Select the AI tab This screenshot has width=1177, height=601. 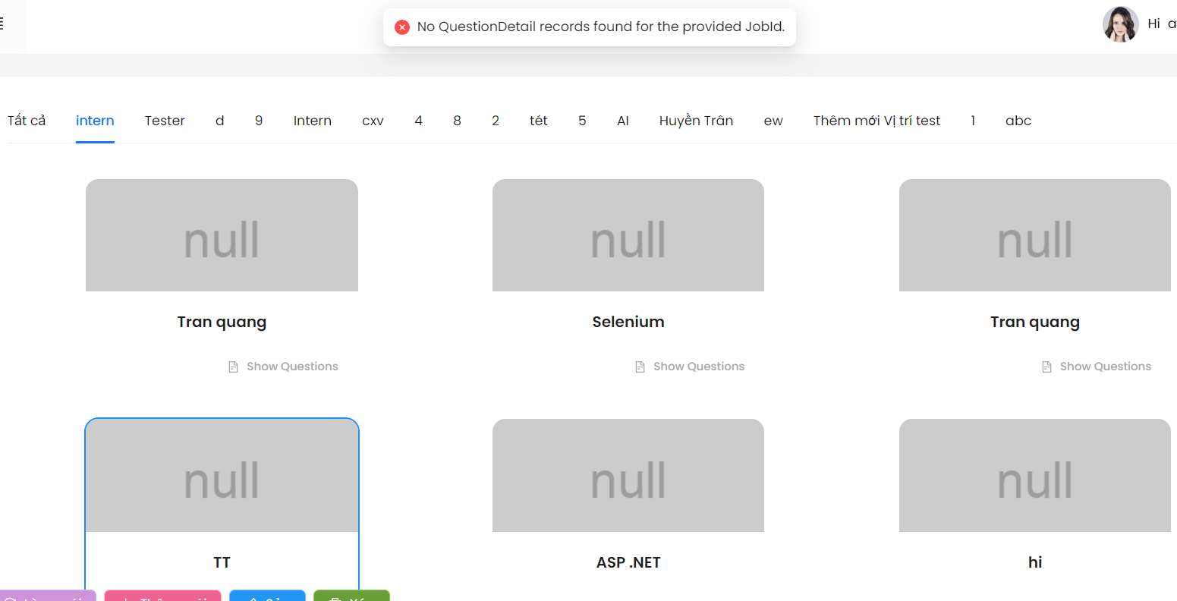coord(623,121)
